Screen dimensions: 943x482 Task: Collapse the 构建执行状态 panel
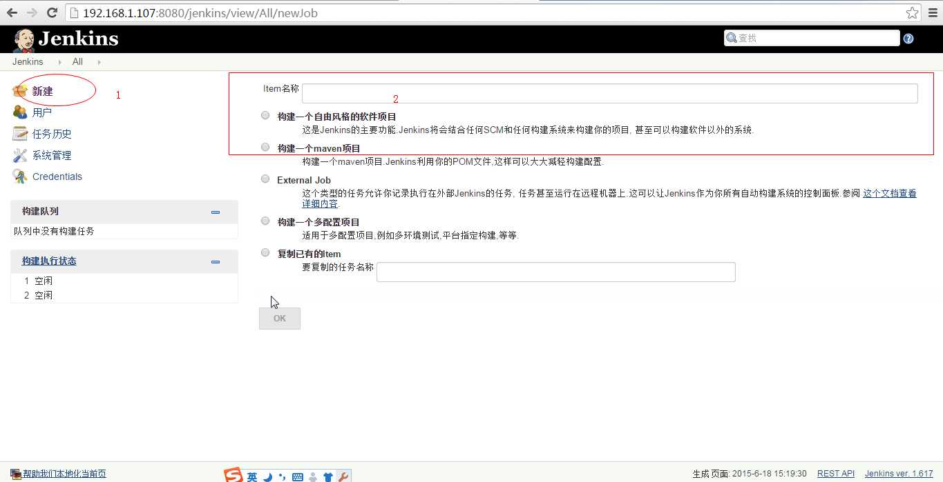pos(216,261)
